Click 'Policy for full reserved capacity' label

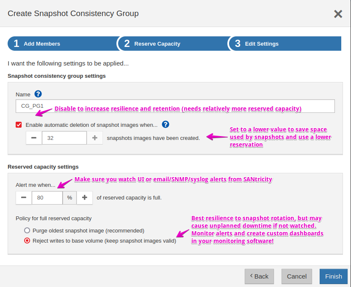(x=53, y=219)
